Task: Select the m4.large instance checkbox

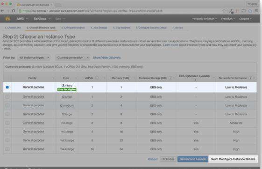Action: (x=7, y=123)
